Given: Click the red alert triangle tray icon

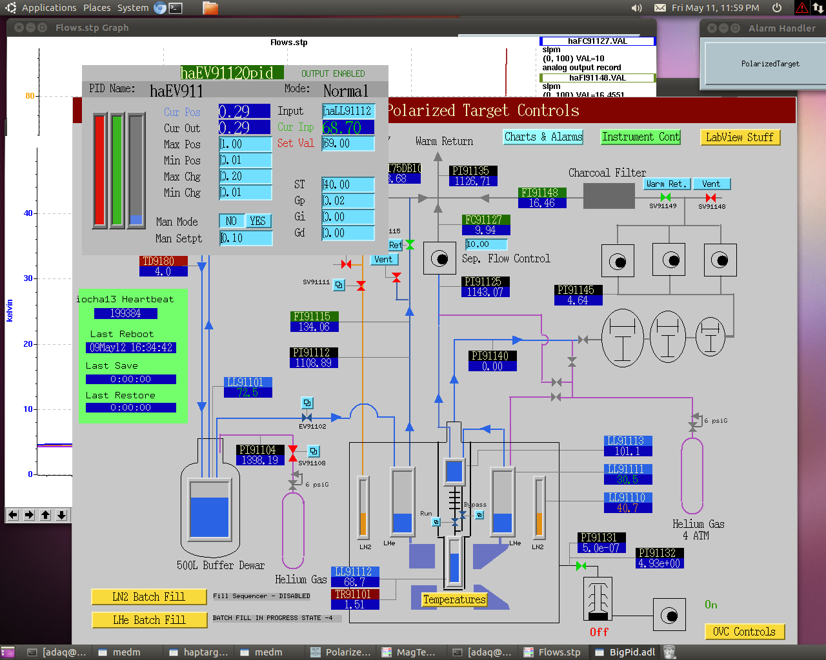Looking at the screenshot, I should click(x=802, y=8).
